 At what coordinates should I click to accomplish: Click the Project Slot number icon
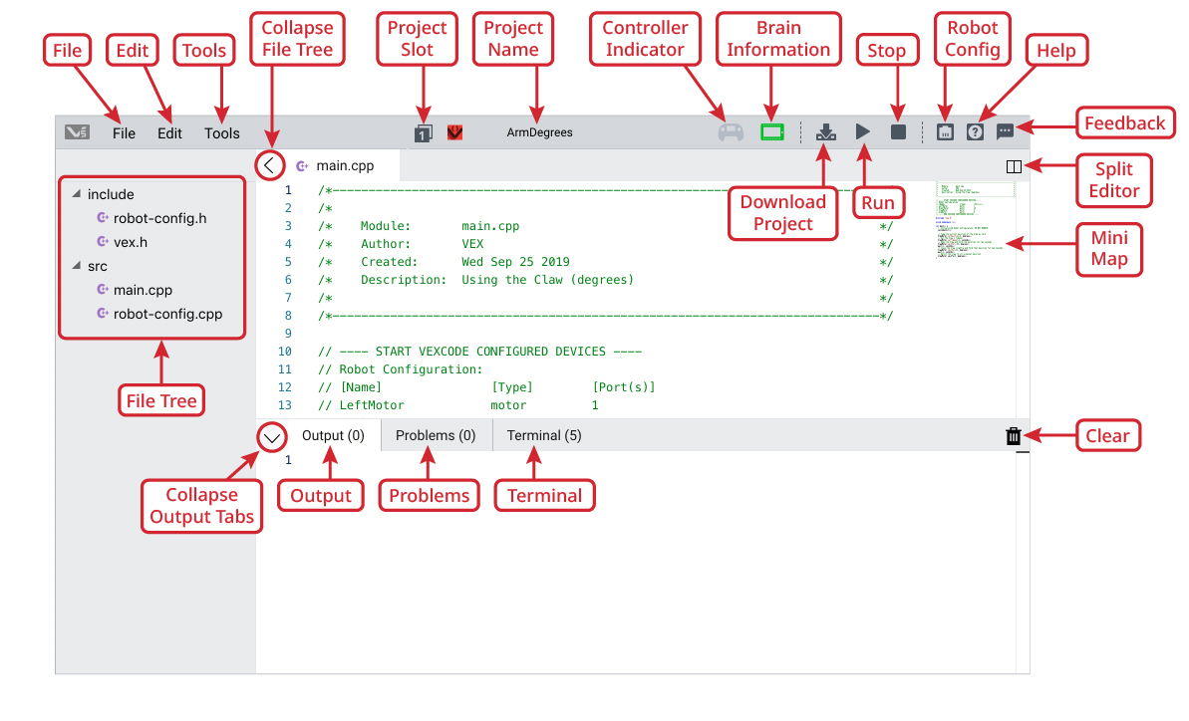point(422,131)
